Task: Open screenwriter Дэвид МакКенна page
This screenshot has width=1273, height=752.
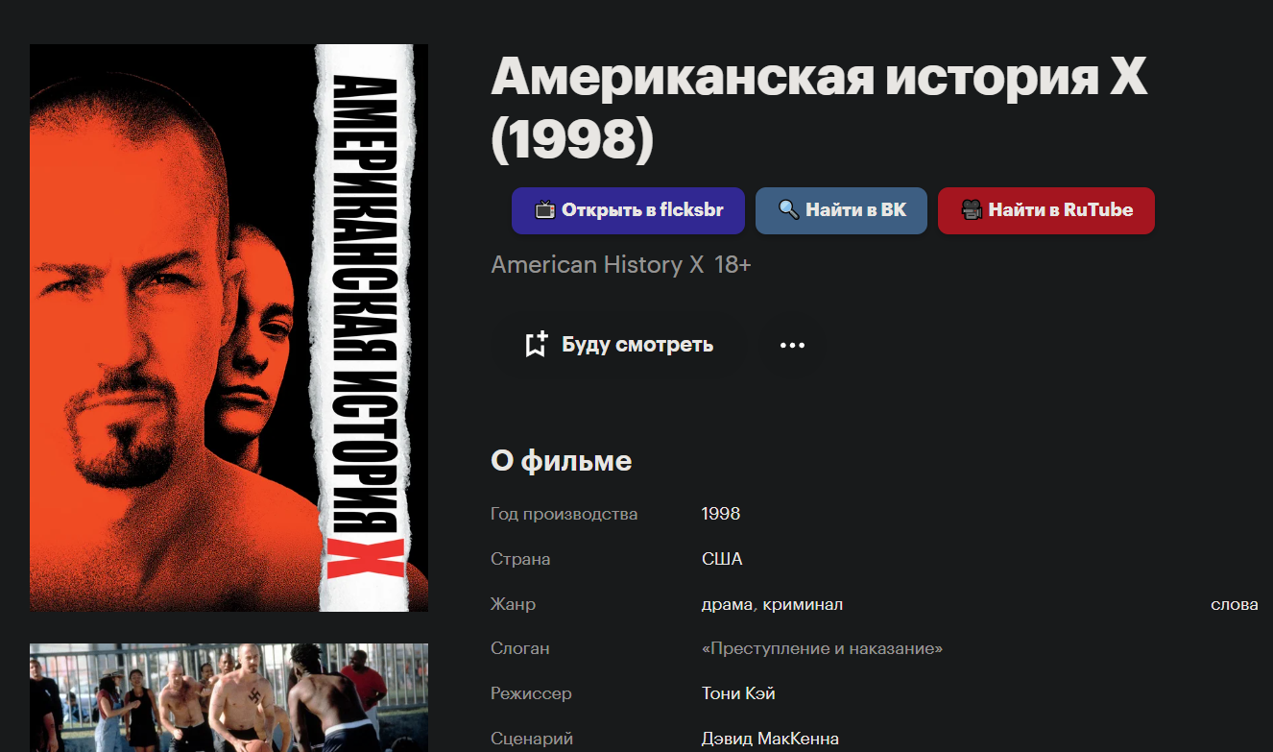Action: click(770, 739)
